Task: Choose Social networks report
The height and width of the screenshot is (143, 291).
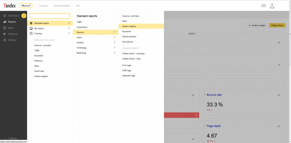Action: coord(129,37)
